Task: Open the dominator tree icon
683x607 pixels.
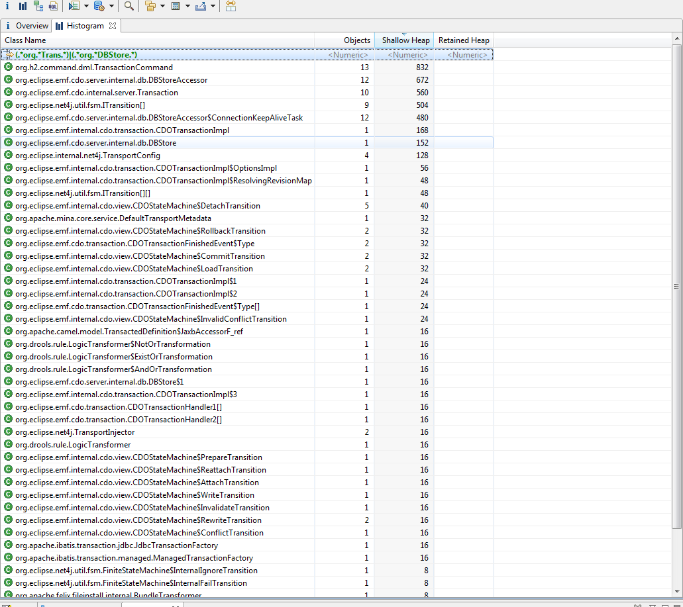Action: pyautogui.click(x=38, y=6)
